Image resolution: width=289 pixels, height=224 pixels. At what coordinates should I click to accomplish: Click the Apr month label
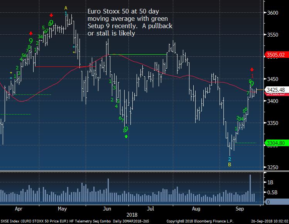tap(19, 209)
